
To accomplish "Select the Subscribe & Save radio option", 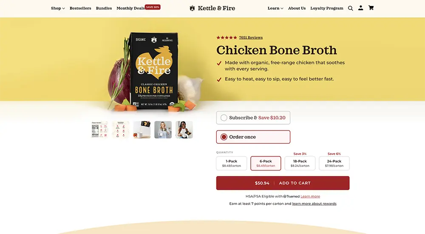I will click(x=224, y=118).
